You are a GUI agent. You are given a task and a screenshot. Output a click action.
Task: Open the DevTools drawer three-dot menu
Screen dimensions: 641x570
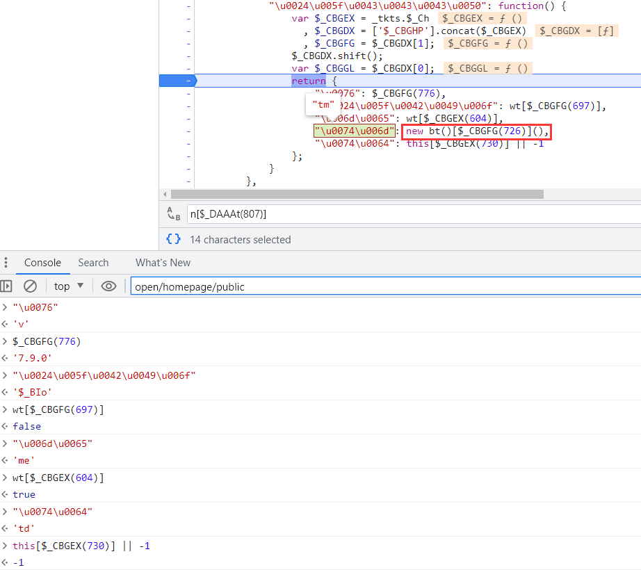6,263
